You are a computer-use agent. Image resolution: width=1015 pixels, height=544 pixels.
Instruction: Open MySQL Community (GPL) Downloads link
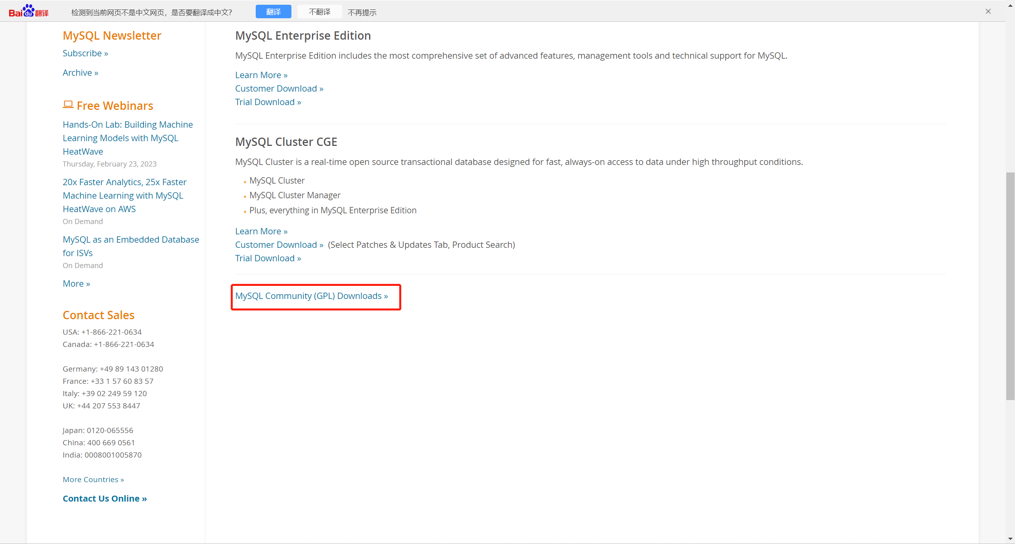pos(312,296)
